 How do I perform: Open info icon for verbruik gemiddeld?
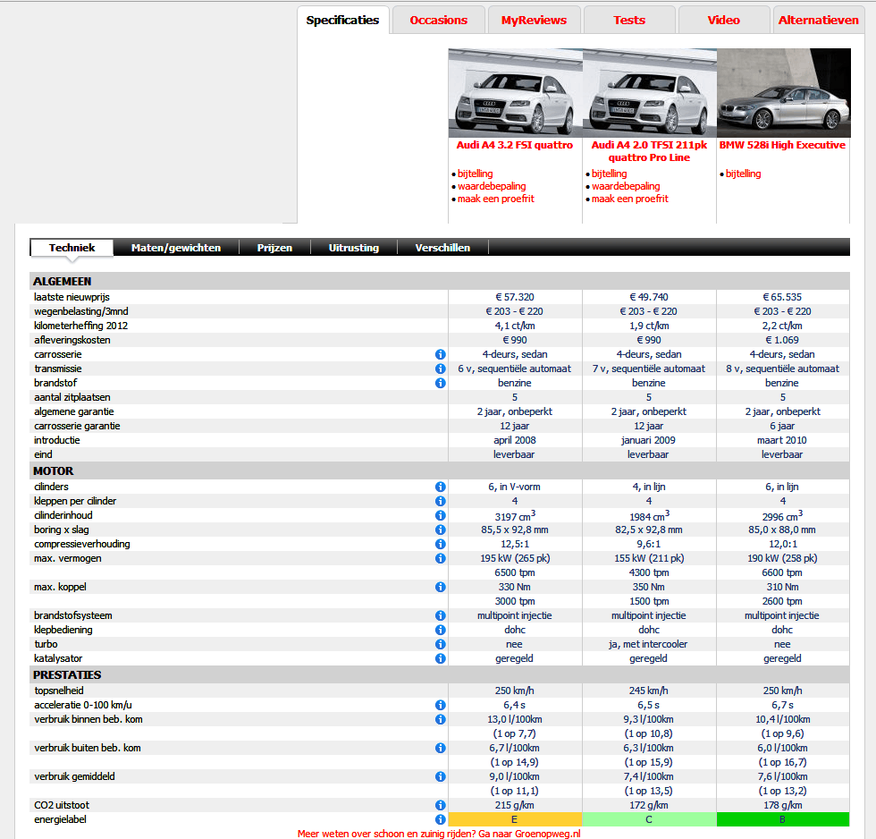[x=440, y=776]
